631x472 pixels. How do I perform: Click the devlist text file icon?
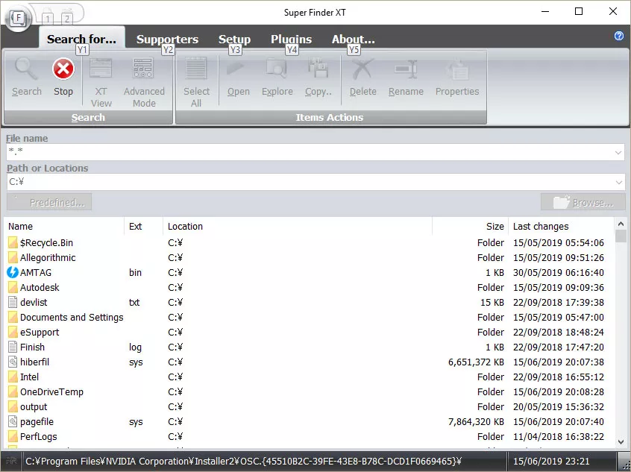point(13,302)
